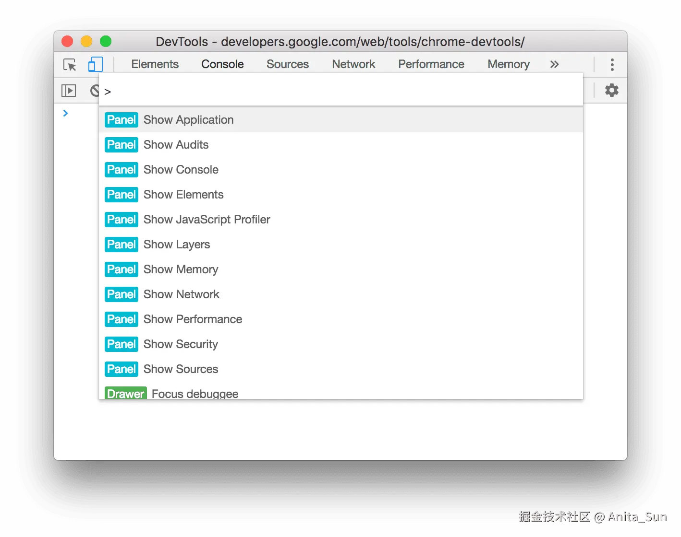This screenshot has height=537, width=681.
Task: Show the console sidebar icon
Action: (x=69, y=91)
